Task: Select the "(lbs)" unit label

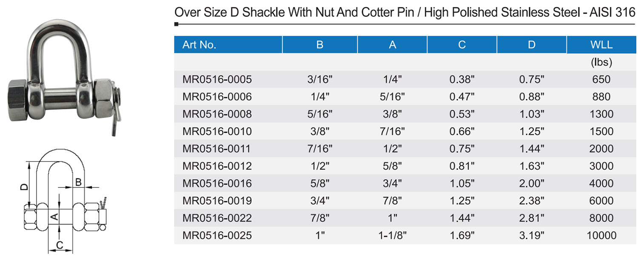Action: tap(601, 63)
